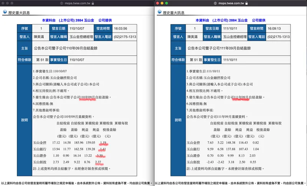Click blue globe icon beside right 歷史重大訊息 heading
This screenshot has width=307, height=186.
(x=160, y=12)
